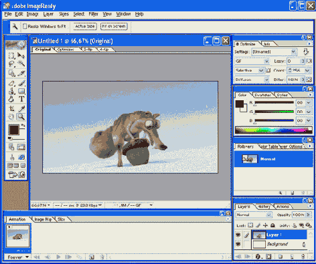This screenshot has width=316, height=264.
Task: Create a new layer from Layers panel
Action: [x=292, y=257]
